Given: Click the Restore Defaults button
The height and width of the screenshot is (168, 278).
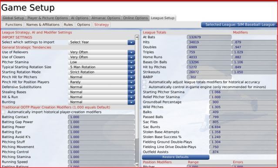Looking at the screenshot, I should pyautogui.click(x=175, y=157).
